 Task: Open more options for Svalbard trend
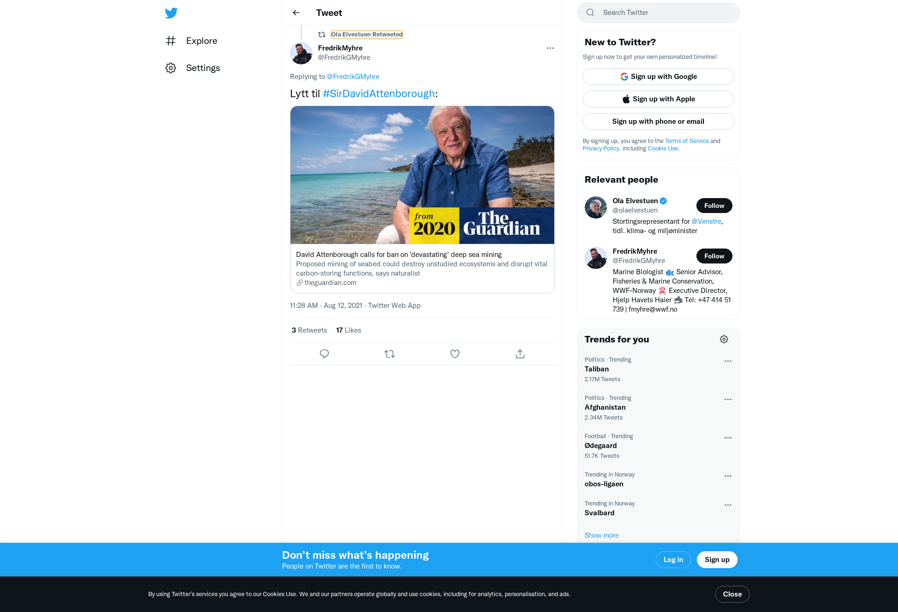(x=728, y=505)
